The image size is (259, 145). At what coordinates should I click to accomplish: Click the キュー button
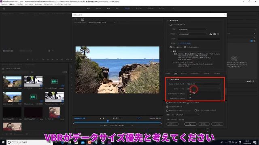point(190,124)
